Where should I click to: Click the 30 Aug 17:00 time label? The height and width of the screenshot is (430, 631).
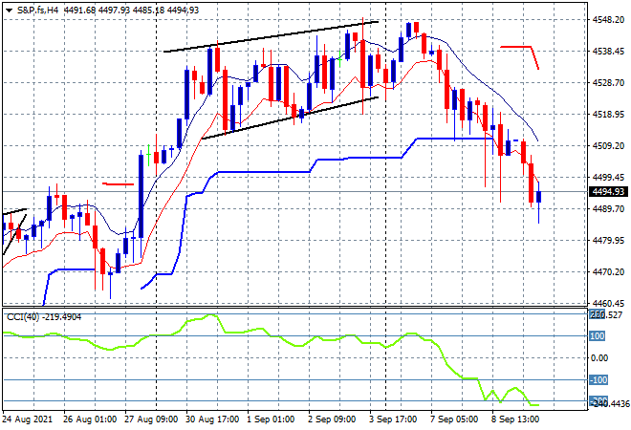pyautogui.click(x=212, y=419)
